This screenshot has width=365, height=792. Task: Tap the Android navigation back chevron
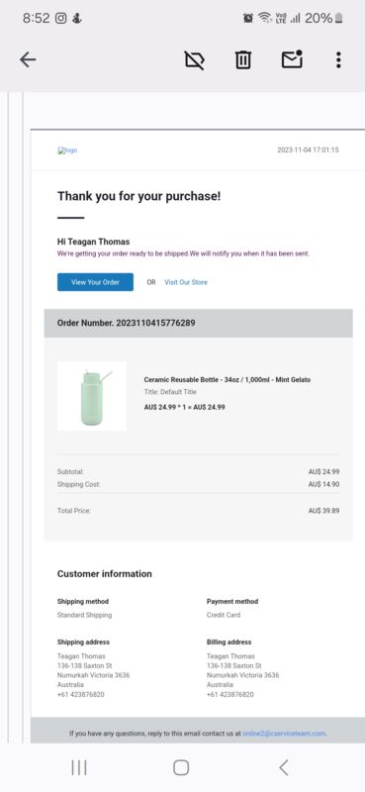284,768
